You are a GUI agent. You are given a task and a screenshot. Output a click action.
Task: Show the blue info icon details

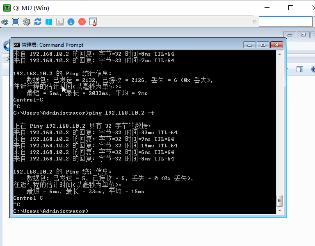71,22
